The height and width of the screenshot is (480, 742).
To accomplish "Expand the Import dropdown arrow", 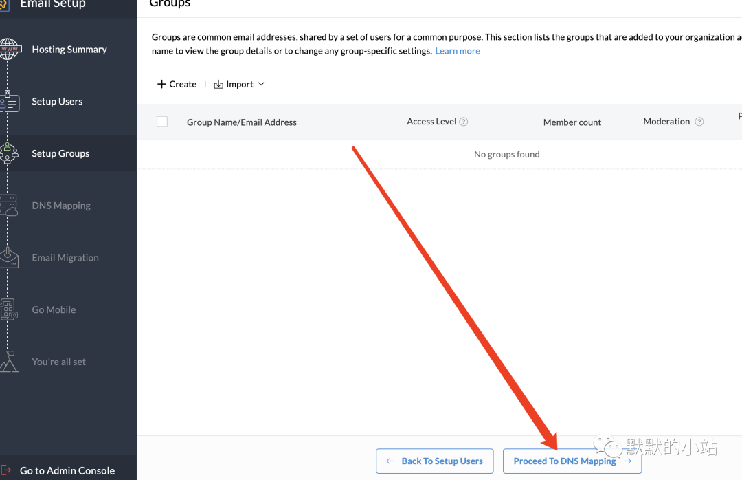I will point(261,84).
